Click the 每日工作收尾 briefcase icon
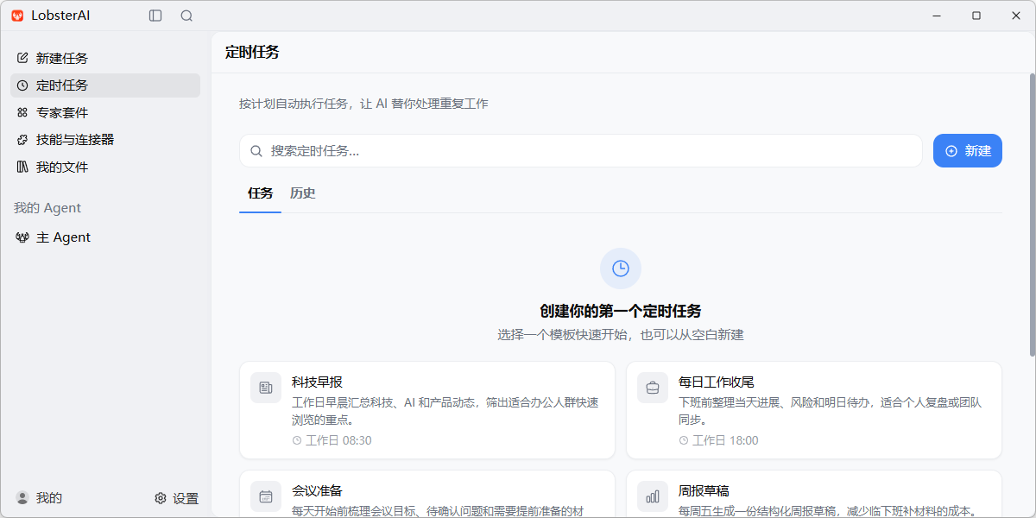Image resolution: width=1036 pixels, height=518 pixels. (653, 388)
